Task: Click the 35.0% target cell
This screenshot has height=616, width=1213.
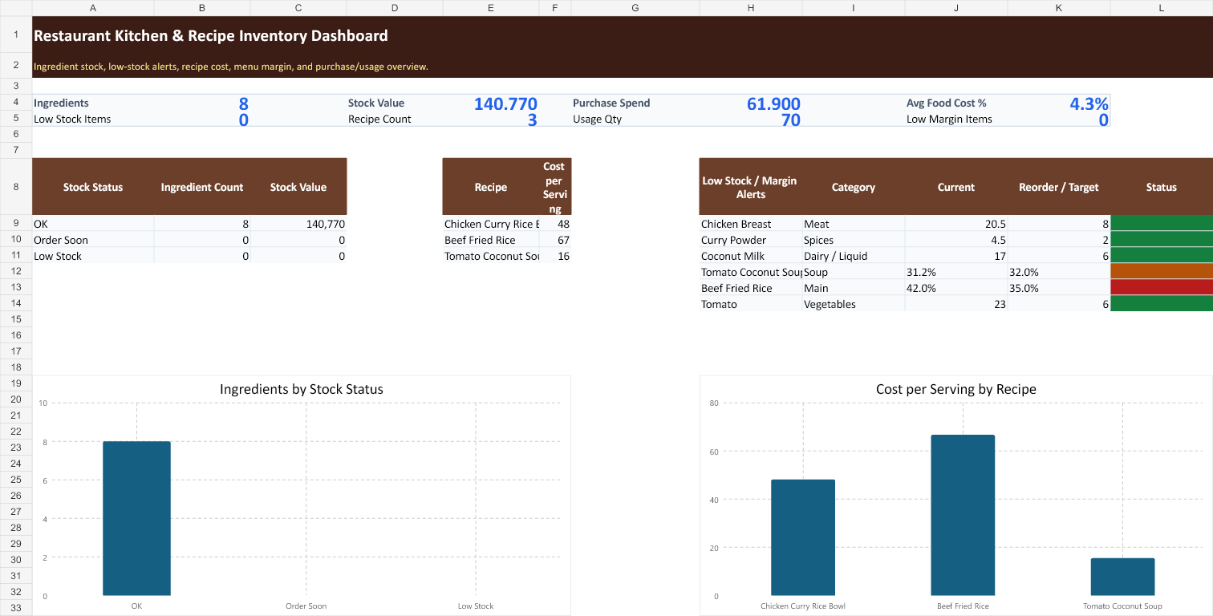Action: (1059, 288)
